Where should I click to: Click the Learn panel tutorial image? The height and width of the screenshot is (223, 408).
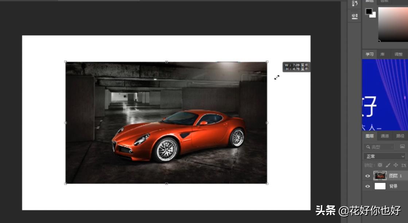pyautogui.click(x=385, y=95)
